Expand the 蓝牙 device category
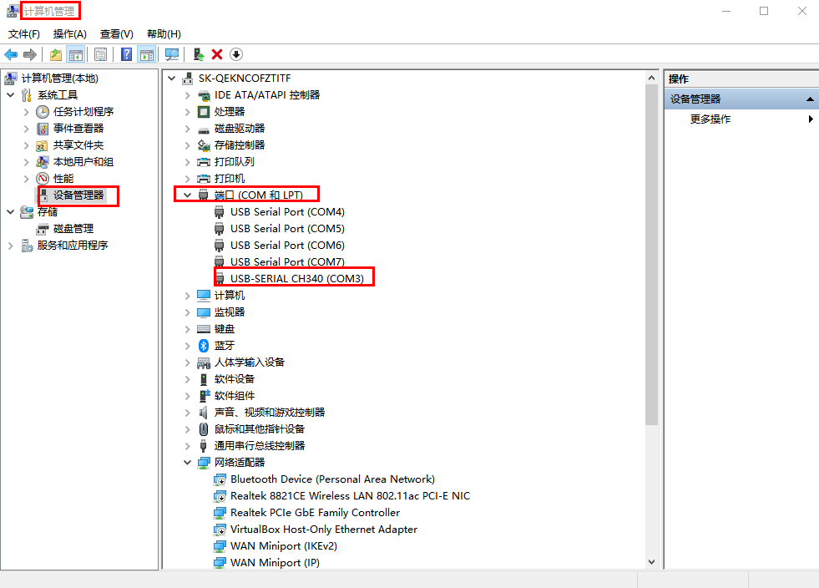 (188, 345)
